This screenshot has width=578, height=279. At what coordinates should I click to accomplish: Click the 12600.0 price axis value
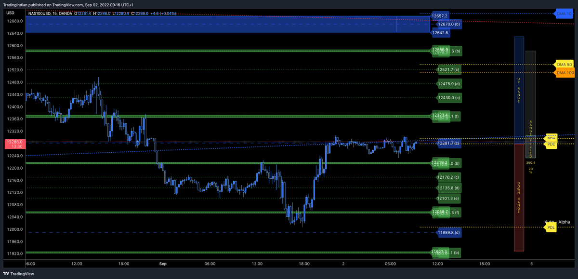[x=15, y=46]
